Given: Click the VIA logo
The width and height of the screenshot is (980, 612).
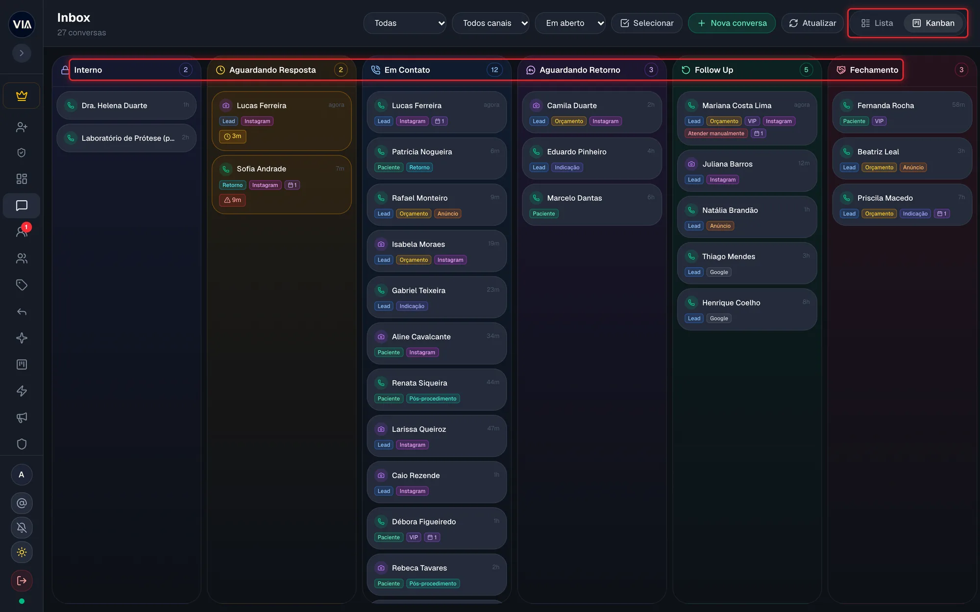Looking at the screenshot, I should pyautogui.click(x=22, y=24).
